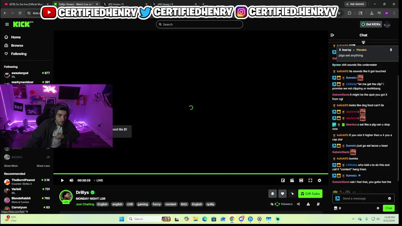Open emoji picker in chat input
Screen dimensions: 402x226
pyautogui.click(x=389, y=198)
